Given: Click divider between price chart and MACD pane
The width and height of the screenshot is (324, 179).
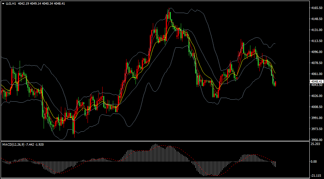Looking at the screenshot, I should click(155, 141).
